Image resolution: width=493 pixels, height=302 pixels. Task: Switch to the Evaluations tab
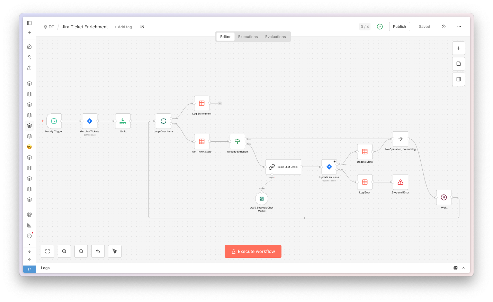276,37
